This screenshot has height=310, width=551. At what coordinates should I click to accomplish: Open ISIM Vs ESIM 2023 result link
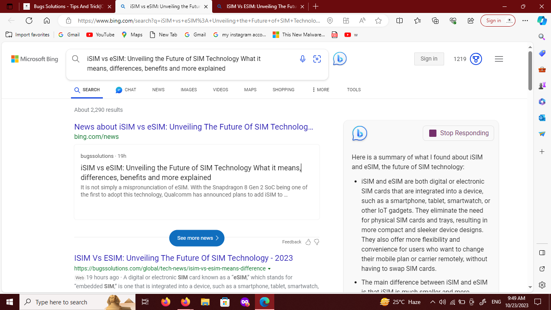point(184,258)
